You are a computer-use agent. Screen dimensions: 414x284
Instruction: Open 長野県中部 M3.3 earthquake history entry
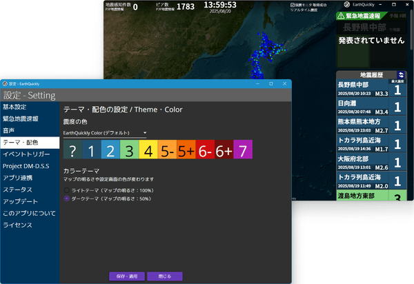point(371,89)
